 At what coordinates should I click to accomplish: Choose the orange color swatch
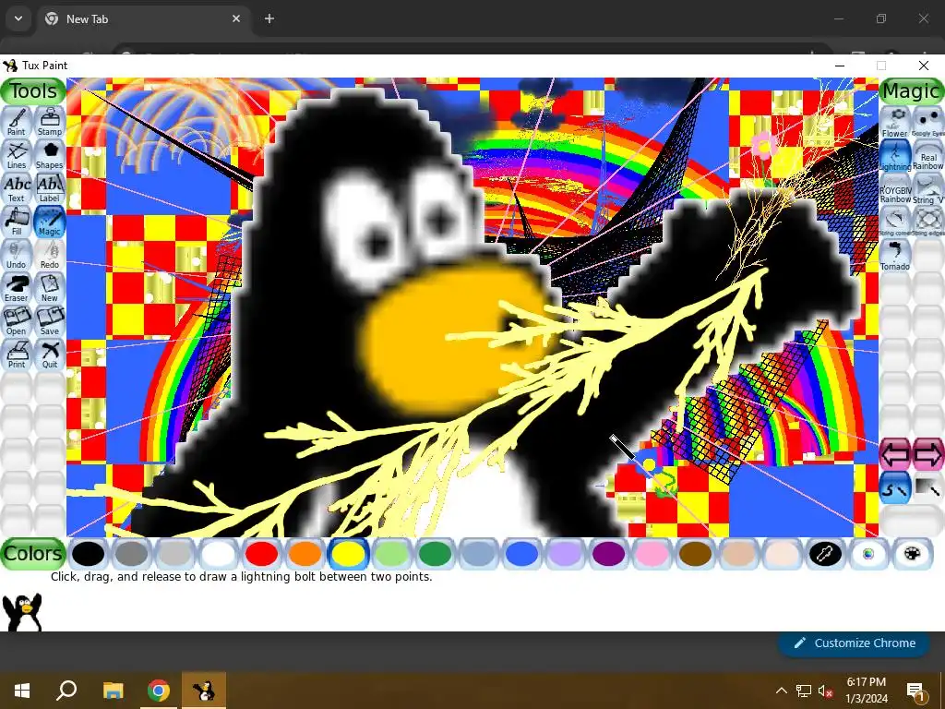[305, 554]
